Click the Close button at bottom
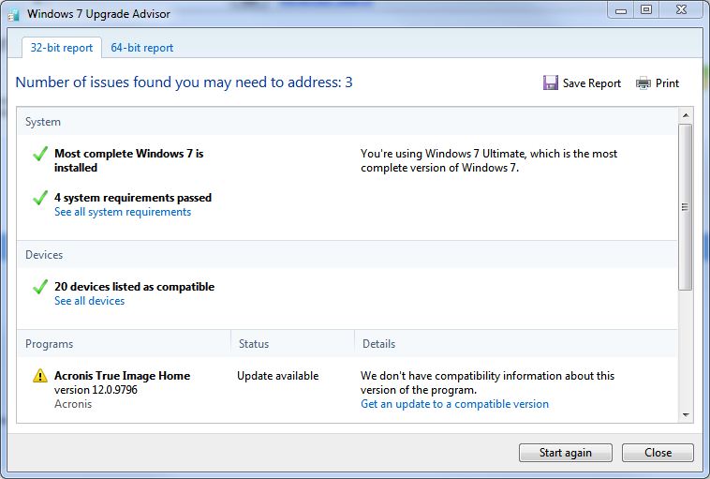 pos(658,453)
